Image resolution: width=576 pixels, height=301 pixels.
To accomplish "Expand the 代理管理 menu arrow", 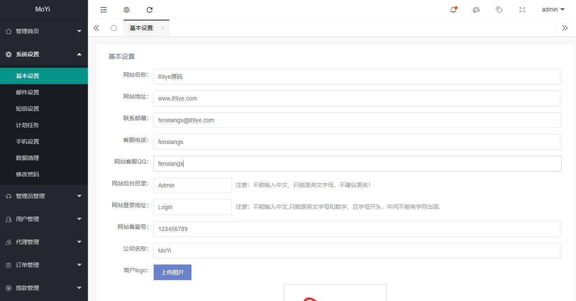I will point(79,242).
